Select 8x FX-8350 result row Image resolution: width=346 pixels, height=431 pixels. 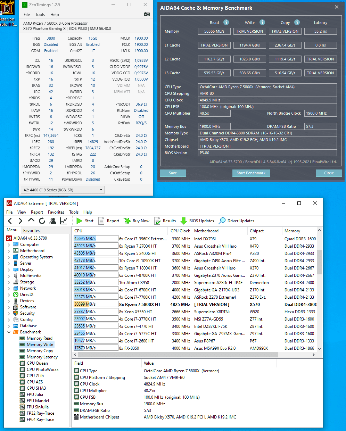tap(195, 348)
